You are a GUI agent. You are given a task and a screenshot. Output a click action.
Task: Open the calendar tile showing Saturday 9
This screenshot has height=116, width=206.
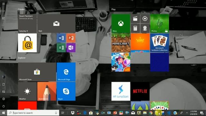pyautogui.click(x=27, y=24)
